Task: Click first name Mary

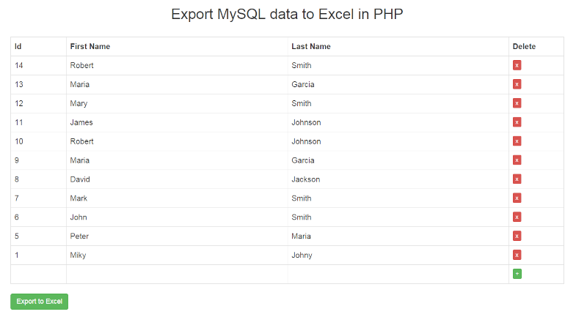Action: point(79,103)
